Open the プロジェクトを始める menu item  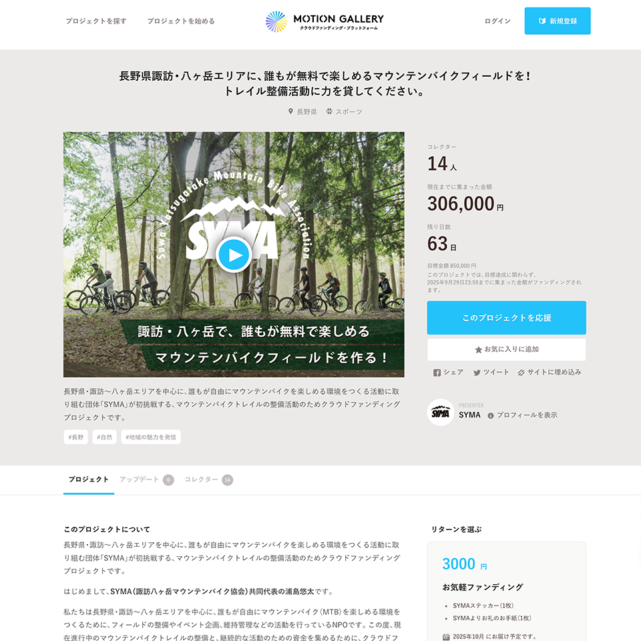tap(181, 21)
